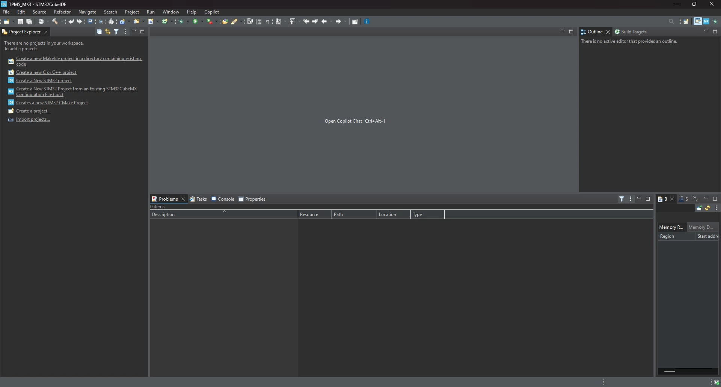This screenshot has width=721, height=387.
Task: Open the Refactor menu
Action: coord(62,12)
